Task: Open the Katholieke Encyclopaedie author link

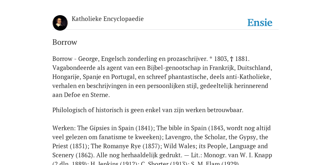Action: (108, 19)
